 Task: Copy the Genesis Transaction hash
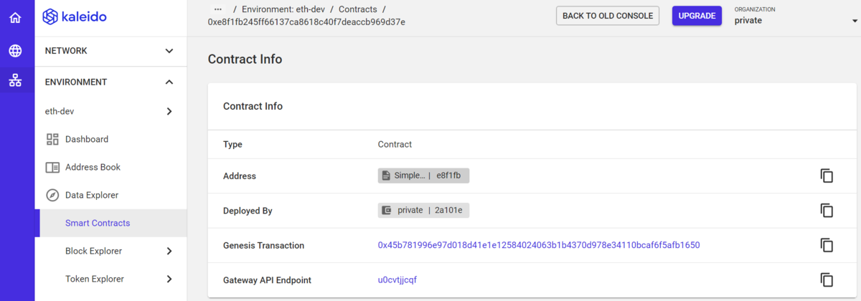pos(827,245)
